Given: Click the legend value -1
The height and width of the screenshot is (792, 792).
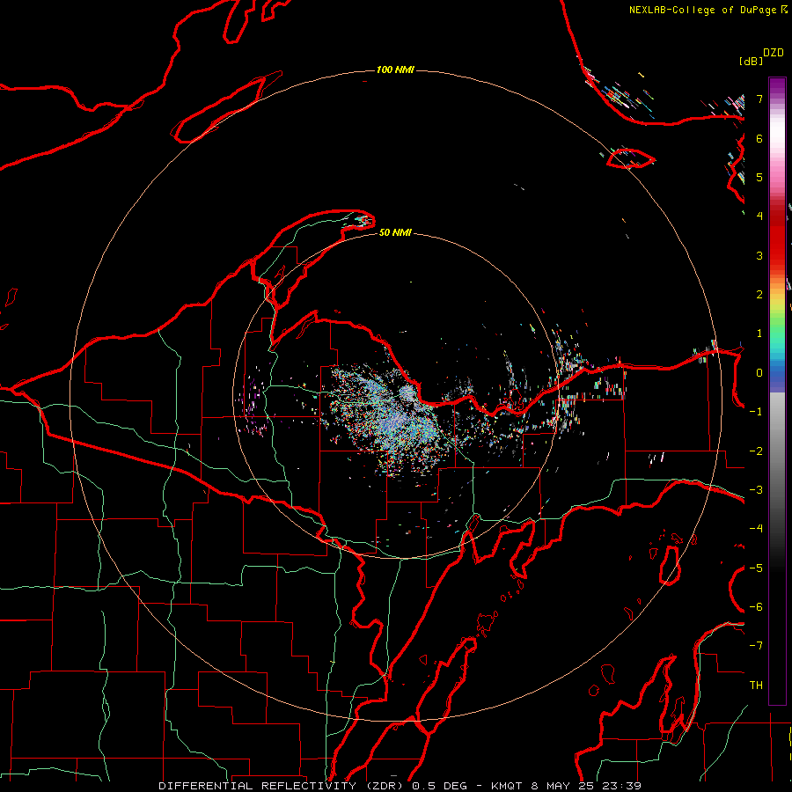Looking at the screenshot, I should tap(756, 412).
